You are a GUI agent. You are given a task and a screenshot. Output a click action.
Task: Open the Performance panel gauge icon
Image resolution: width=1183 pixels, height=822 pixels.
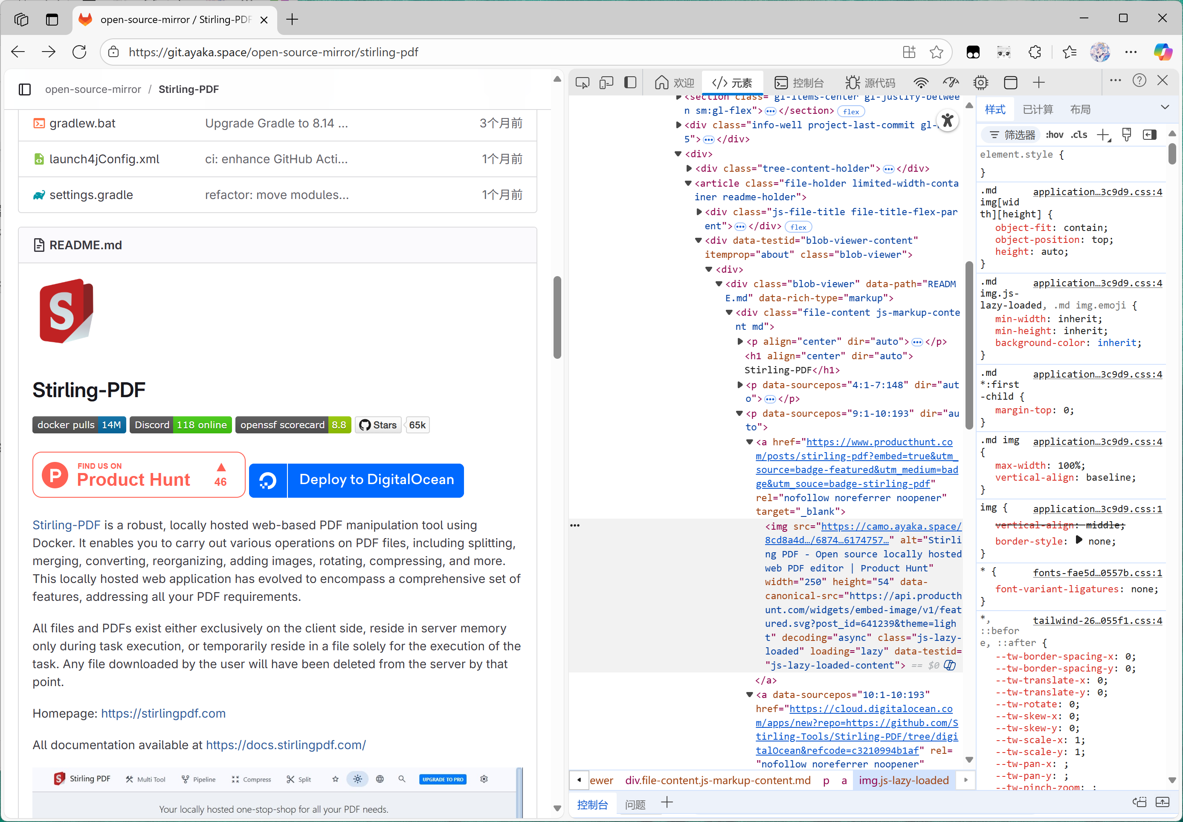950,83
